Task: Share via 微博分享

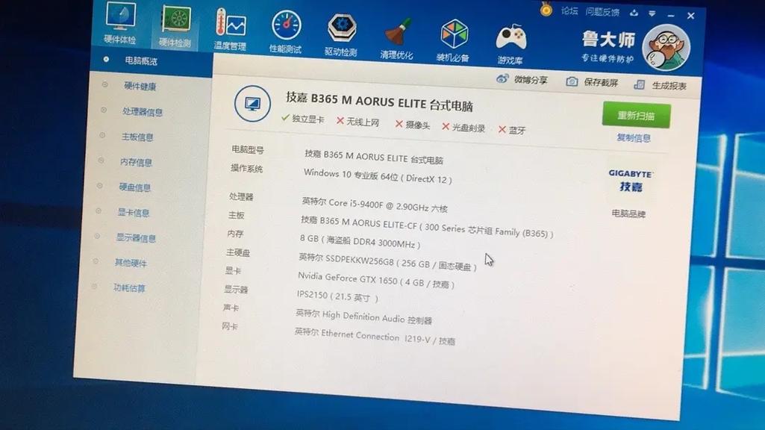Action: pyautogui.click(x=522, y=80)
